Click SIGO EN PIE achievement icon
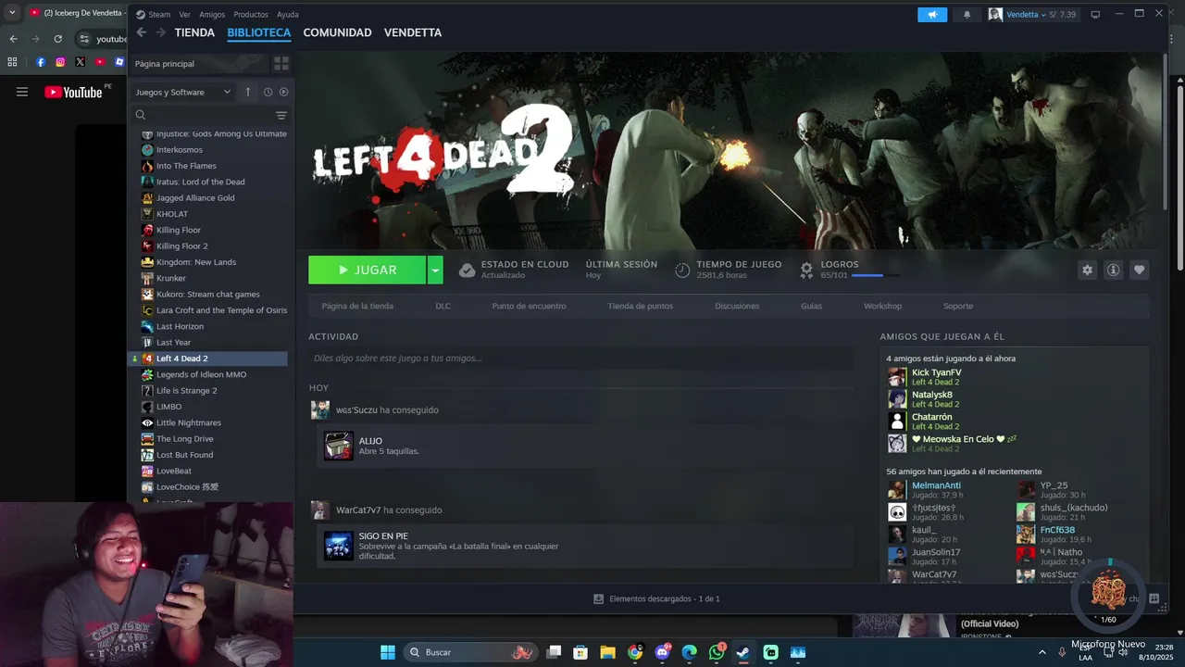The width and height of the screenshot is (1185, 667). point(338,546)
